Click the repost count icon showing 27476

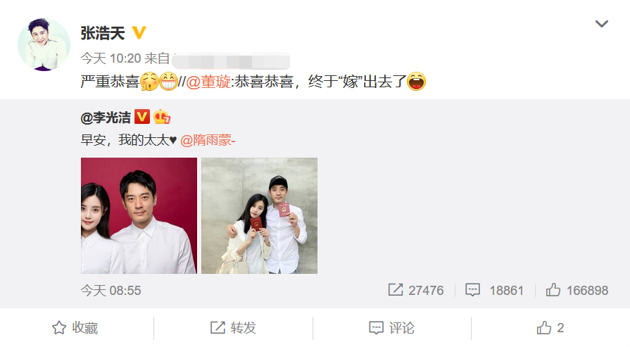click(396, 289)
